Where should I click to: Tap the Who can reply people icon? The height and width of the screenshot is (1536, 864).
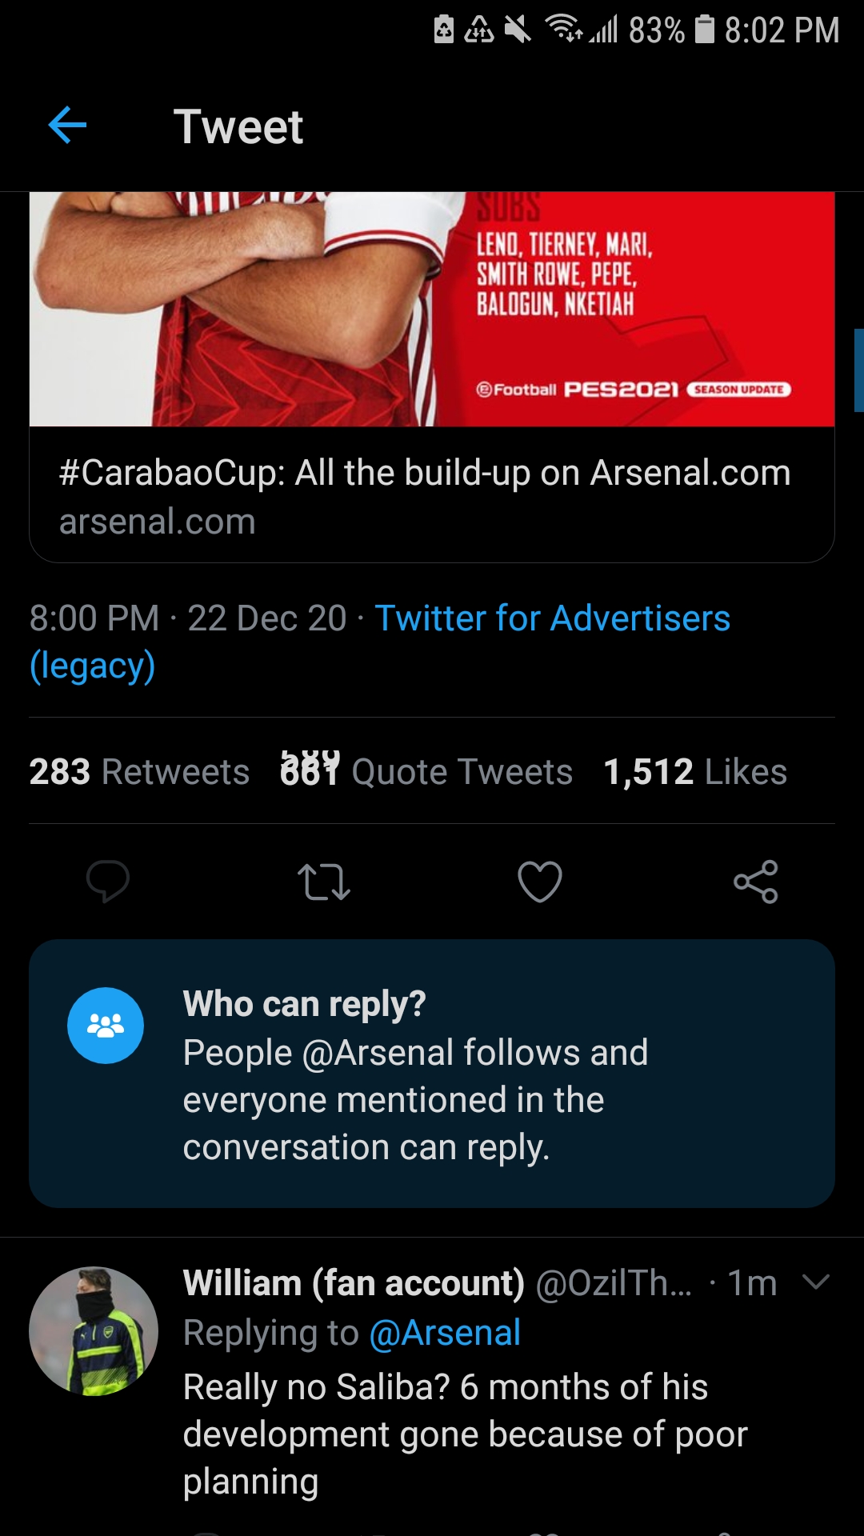[106, 1026]
